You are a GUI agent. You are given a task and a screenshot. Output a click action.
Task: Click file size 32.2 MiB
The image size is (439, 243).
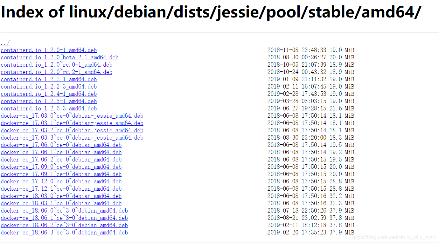342,196
